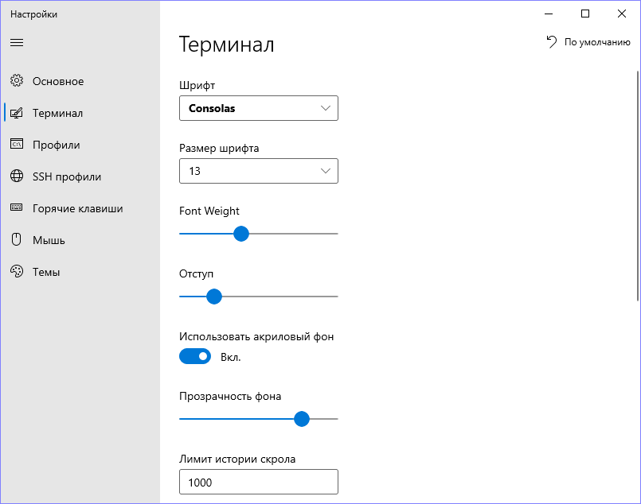The width and height of the screenshot is (641, 504).
Task: Click the Лимит истории скрола input field
Action: (x=259, y=482)
